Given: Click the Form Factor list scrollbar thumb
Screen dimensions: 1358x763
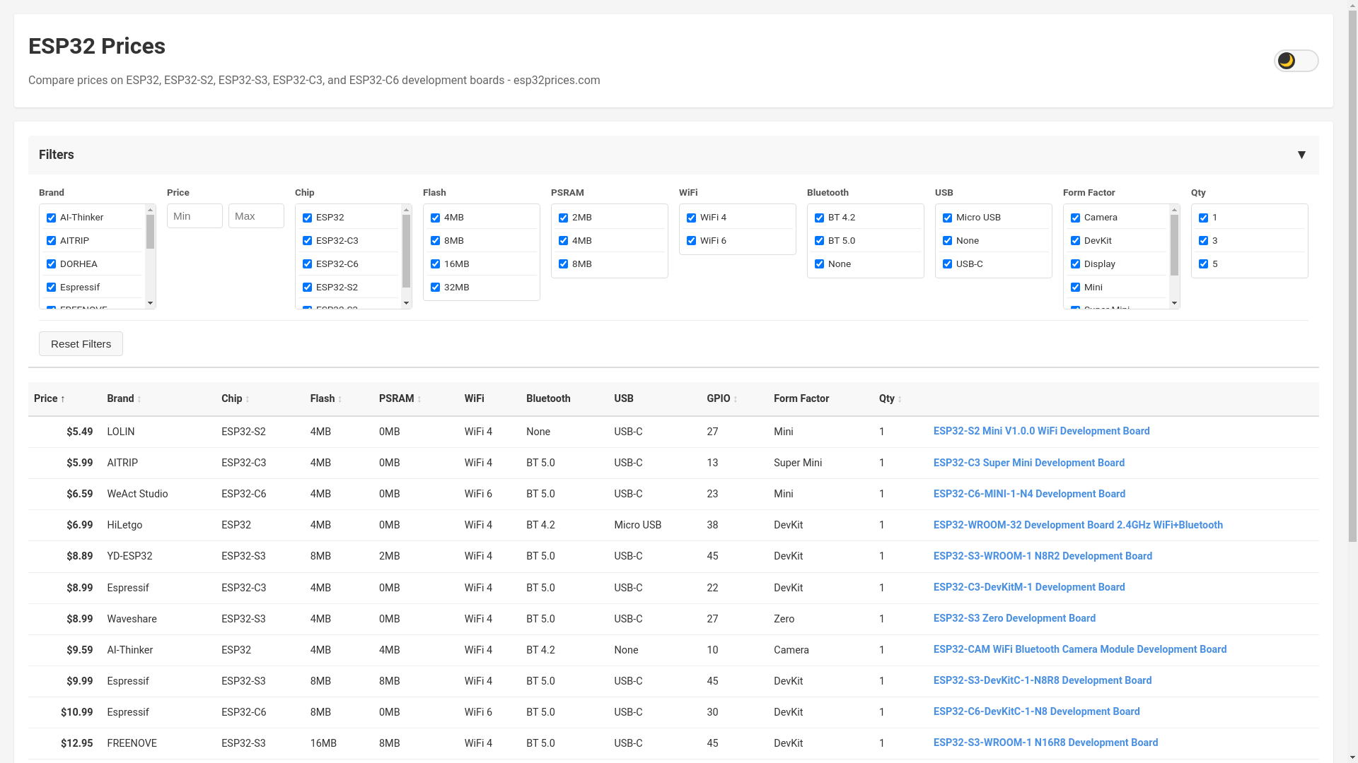Looking at the screenshot, I should (1174, 245).
